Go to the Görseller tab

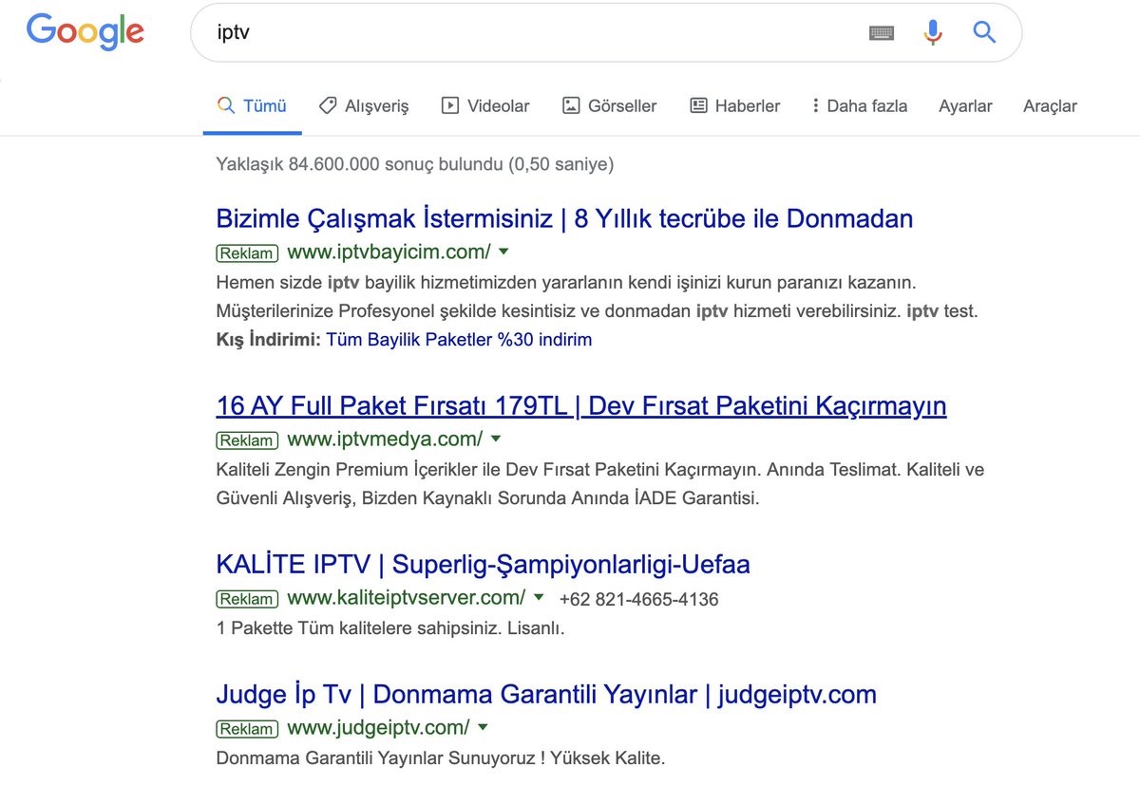coord(609,106)
